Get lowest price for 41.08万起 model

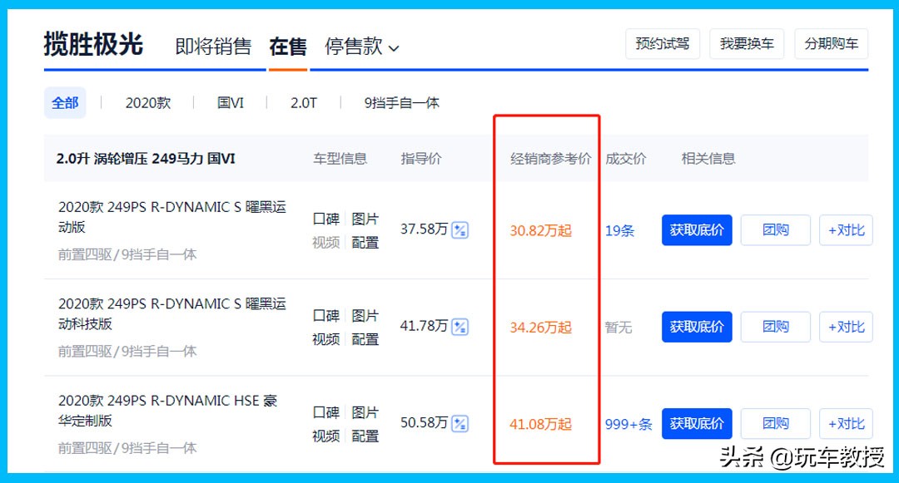pyautogui.click(x=697, y=423)
